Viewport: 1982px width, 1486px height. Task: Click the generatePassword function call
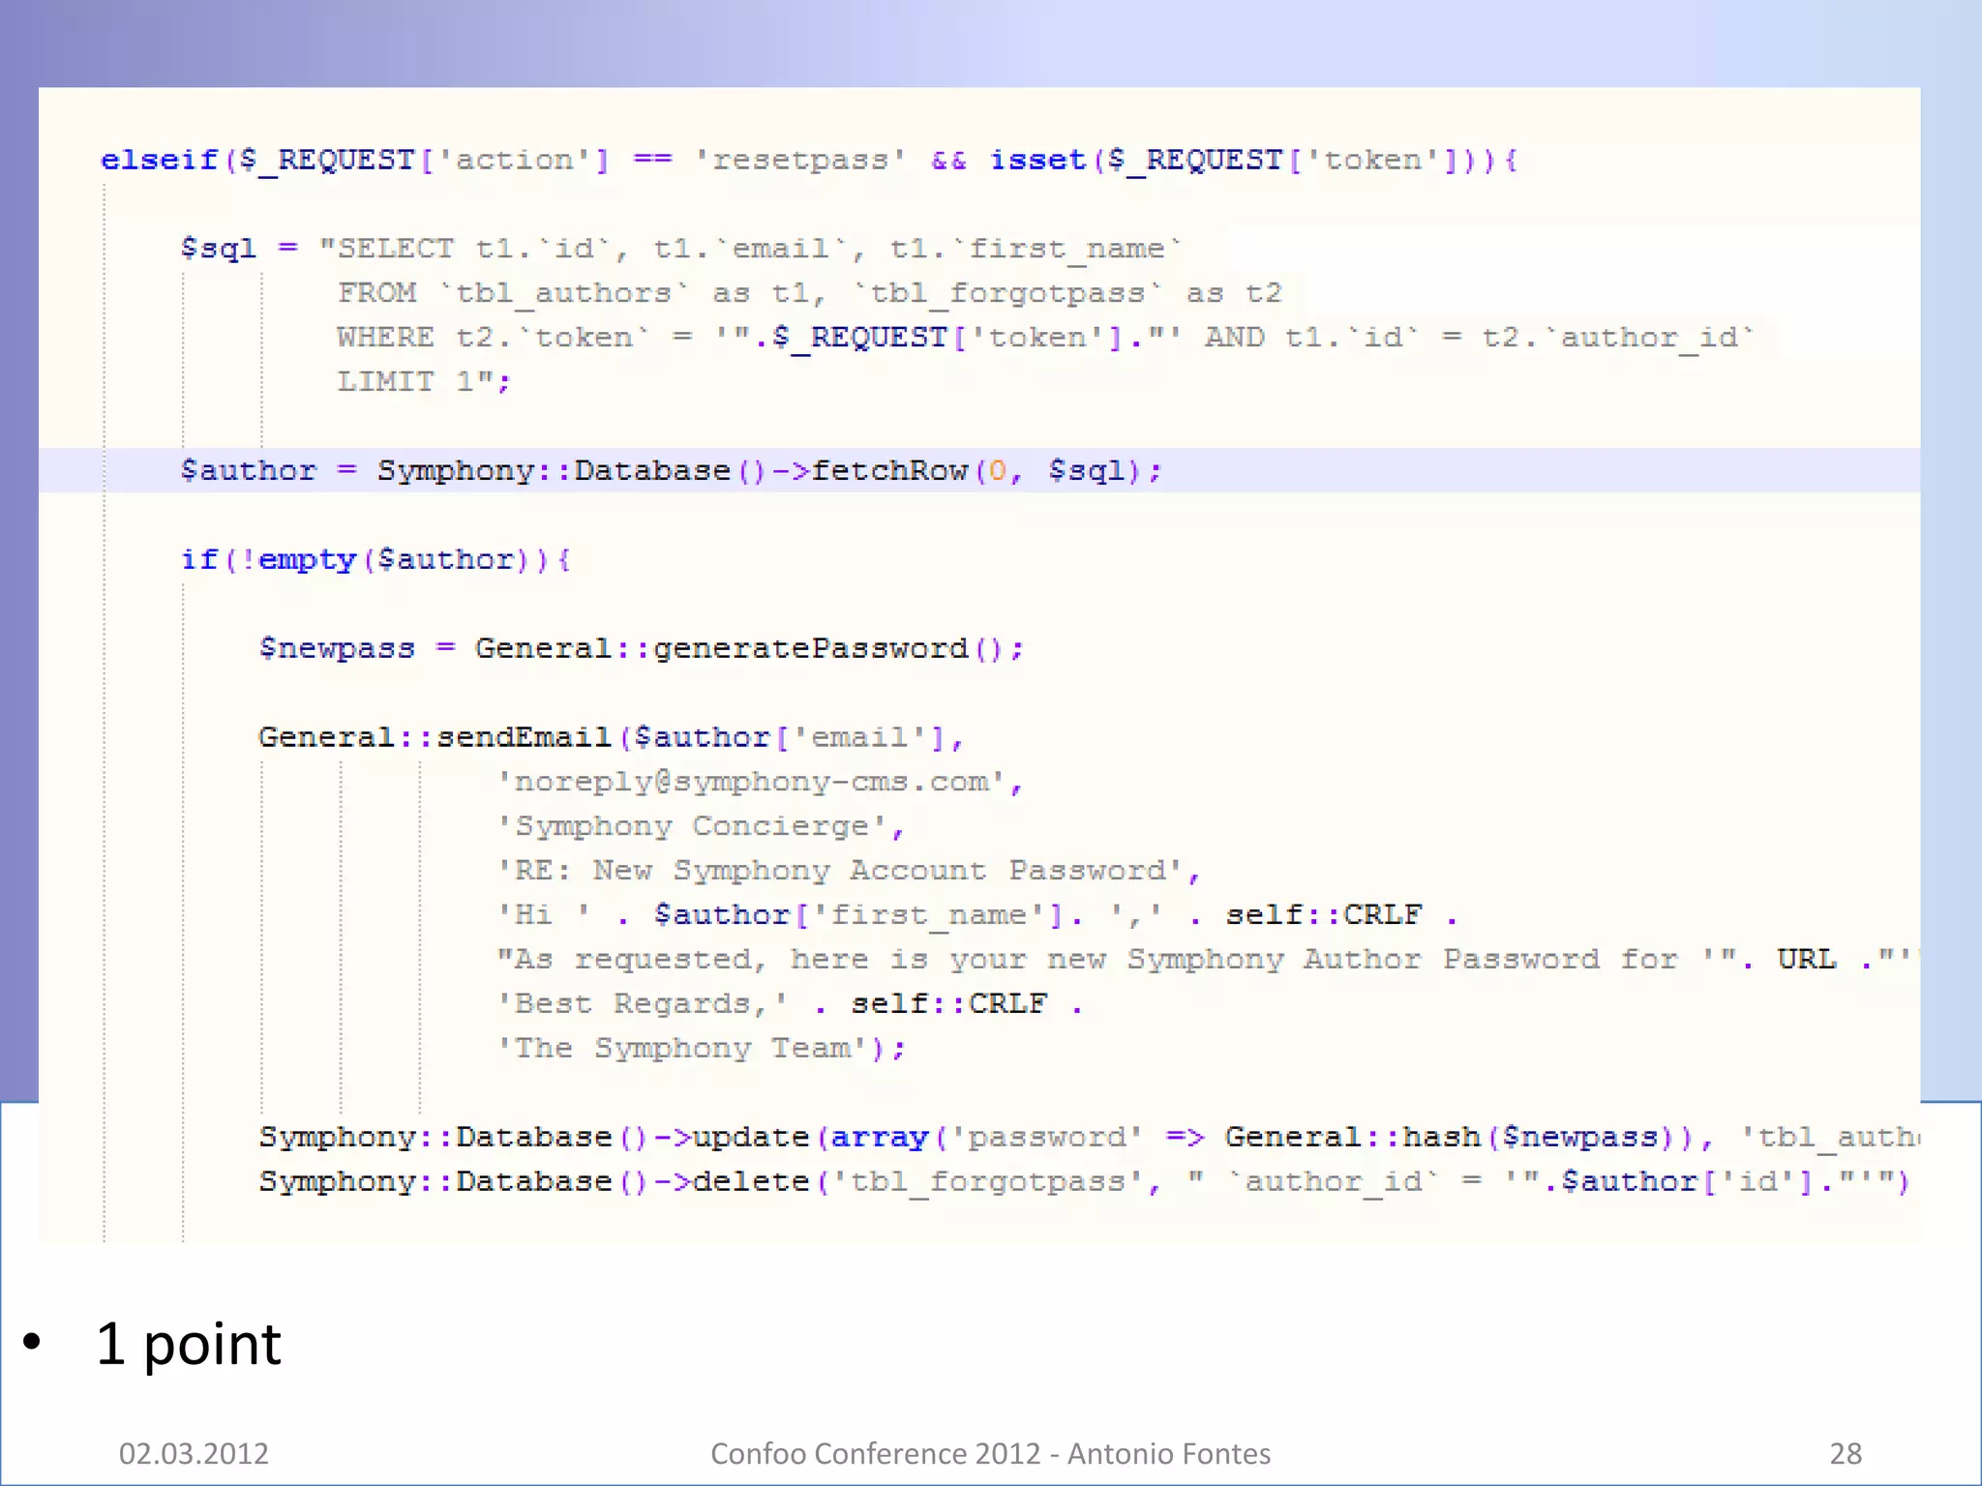point(811,648)
